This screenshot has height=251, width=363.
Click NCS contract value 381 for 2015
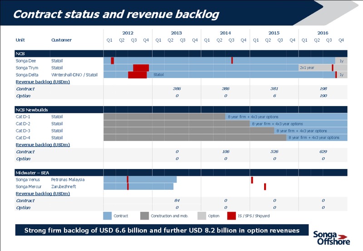275,89
